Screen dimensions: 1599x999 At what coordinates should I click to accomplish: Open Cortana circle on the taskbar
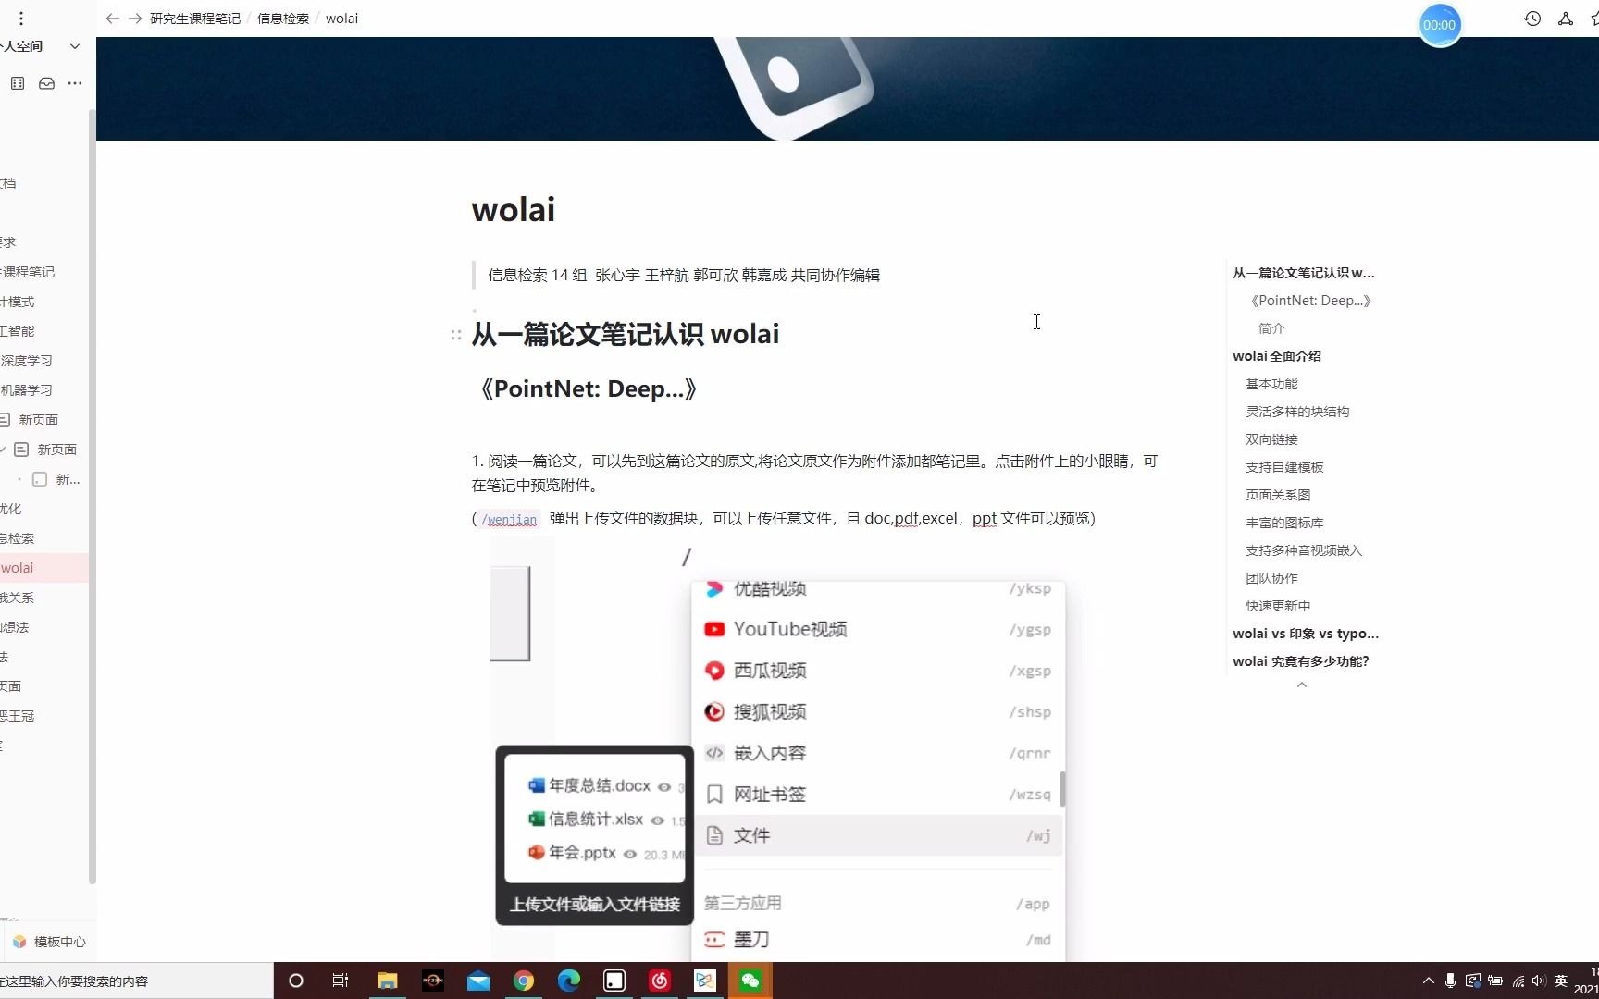point(296,980)
